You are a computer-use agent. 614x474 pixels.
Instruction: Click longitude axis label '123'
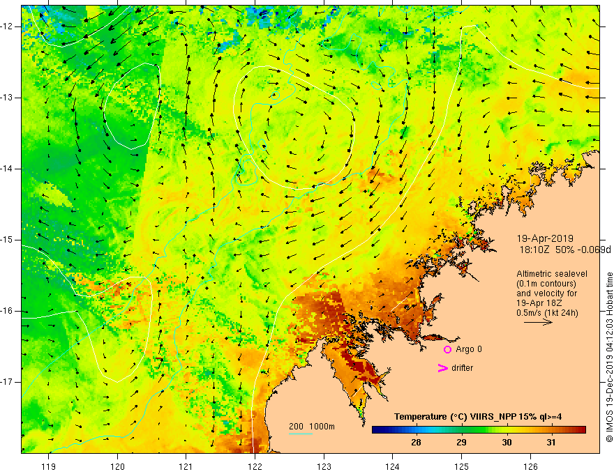tap(324, 466)
